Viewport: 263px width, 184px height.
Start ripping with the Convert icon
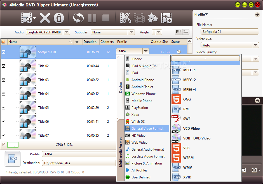[78, 18]
